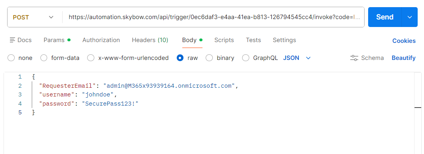Click line number 5 in the gutter

[20, 113]
